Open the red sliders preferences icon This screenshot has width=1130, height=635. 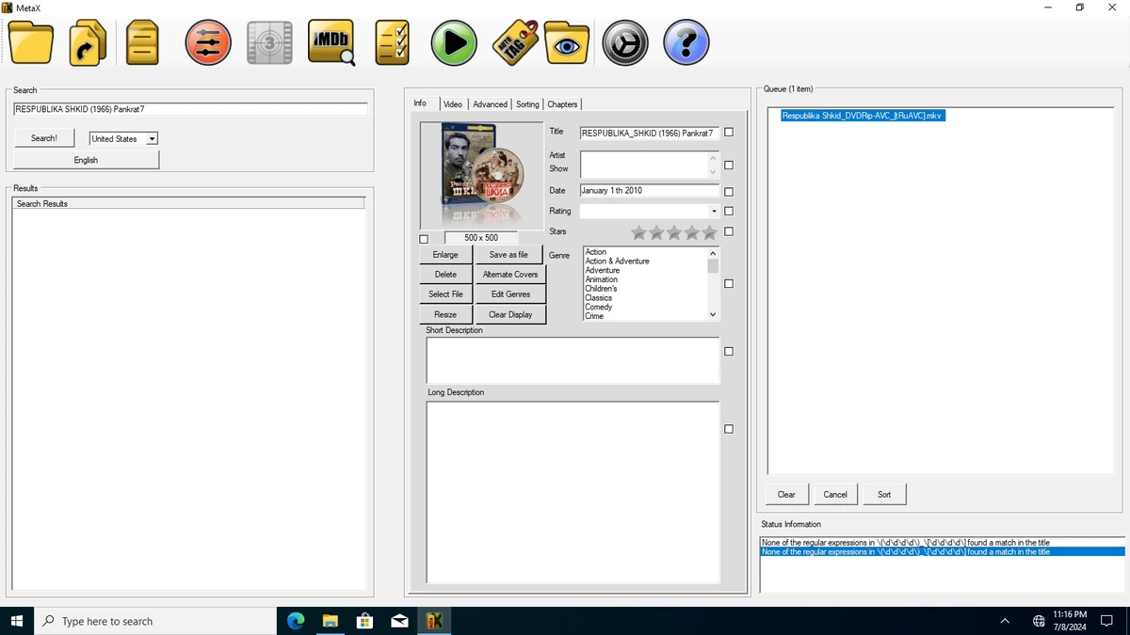pos(208,42)
